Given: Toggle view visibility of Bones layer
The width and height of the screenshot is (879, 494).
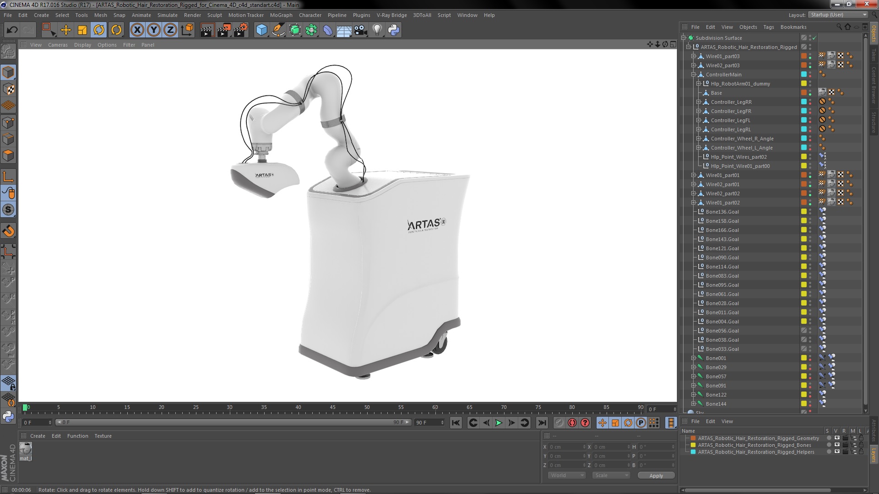Looking at the screenshot, I should coord(837,445).
